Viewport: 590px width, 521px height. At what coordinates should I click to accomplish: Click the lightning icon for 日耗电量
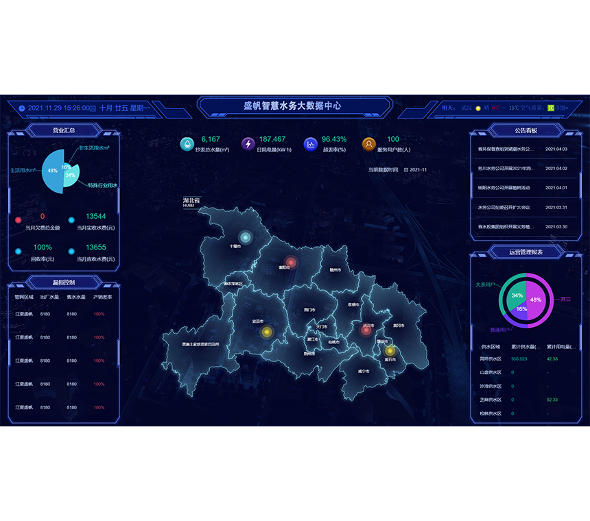coord(248,144)
